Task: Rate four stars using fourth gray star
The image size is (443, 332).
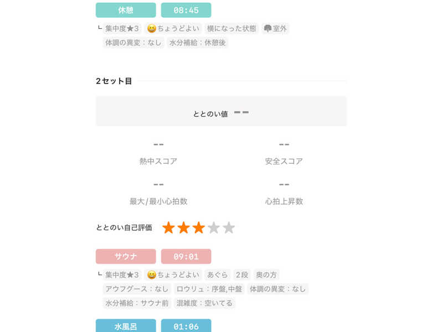Action: [214, 228]
